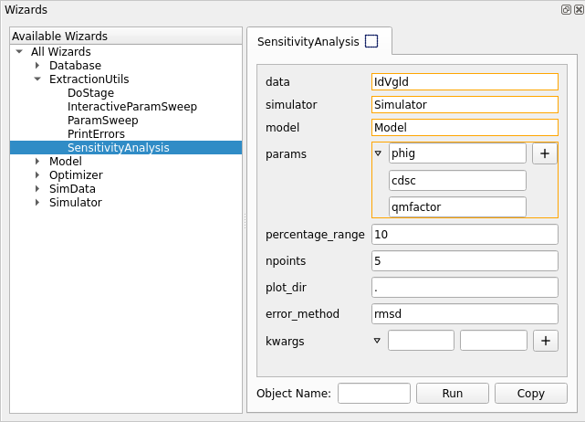
Task: Choose InteractiveParamSweep from wizard list
Action: (131, 107)
